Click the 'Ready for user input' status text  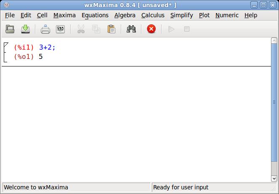click(181, 187)
